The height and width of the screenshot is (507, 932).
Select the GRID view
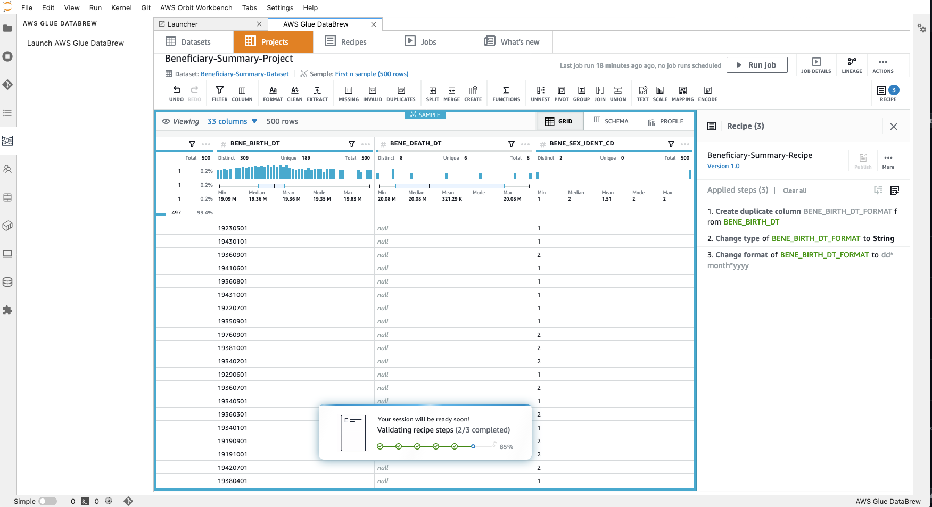559,121
